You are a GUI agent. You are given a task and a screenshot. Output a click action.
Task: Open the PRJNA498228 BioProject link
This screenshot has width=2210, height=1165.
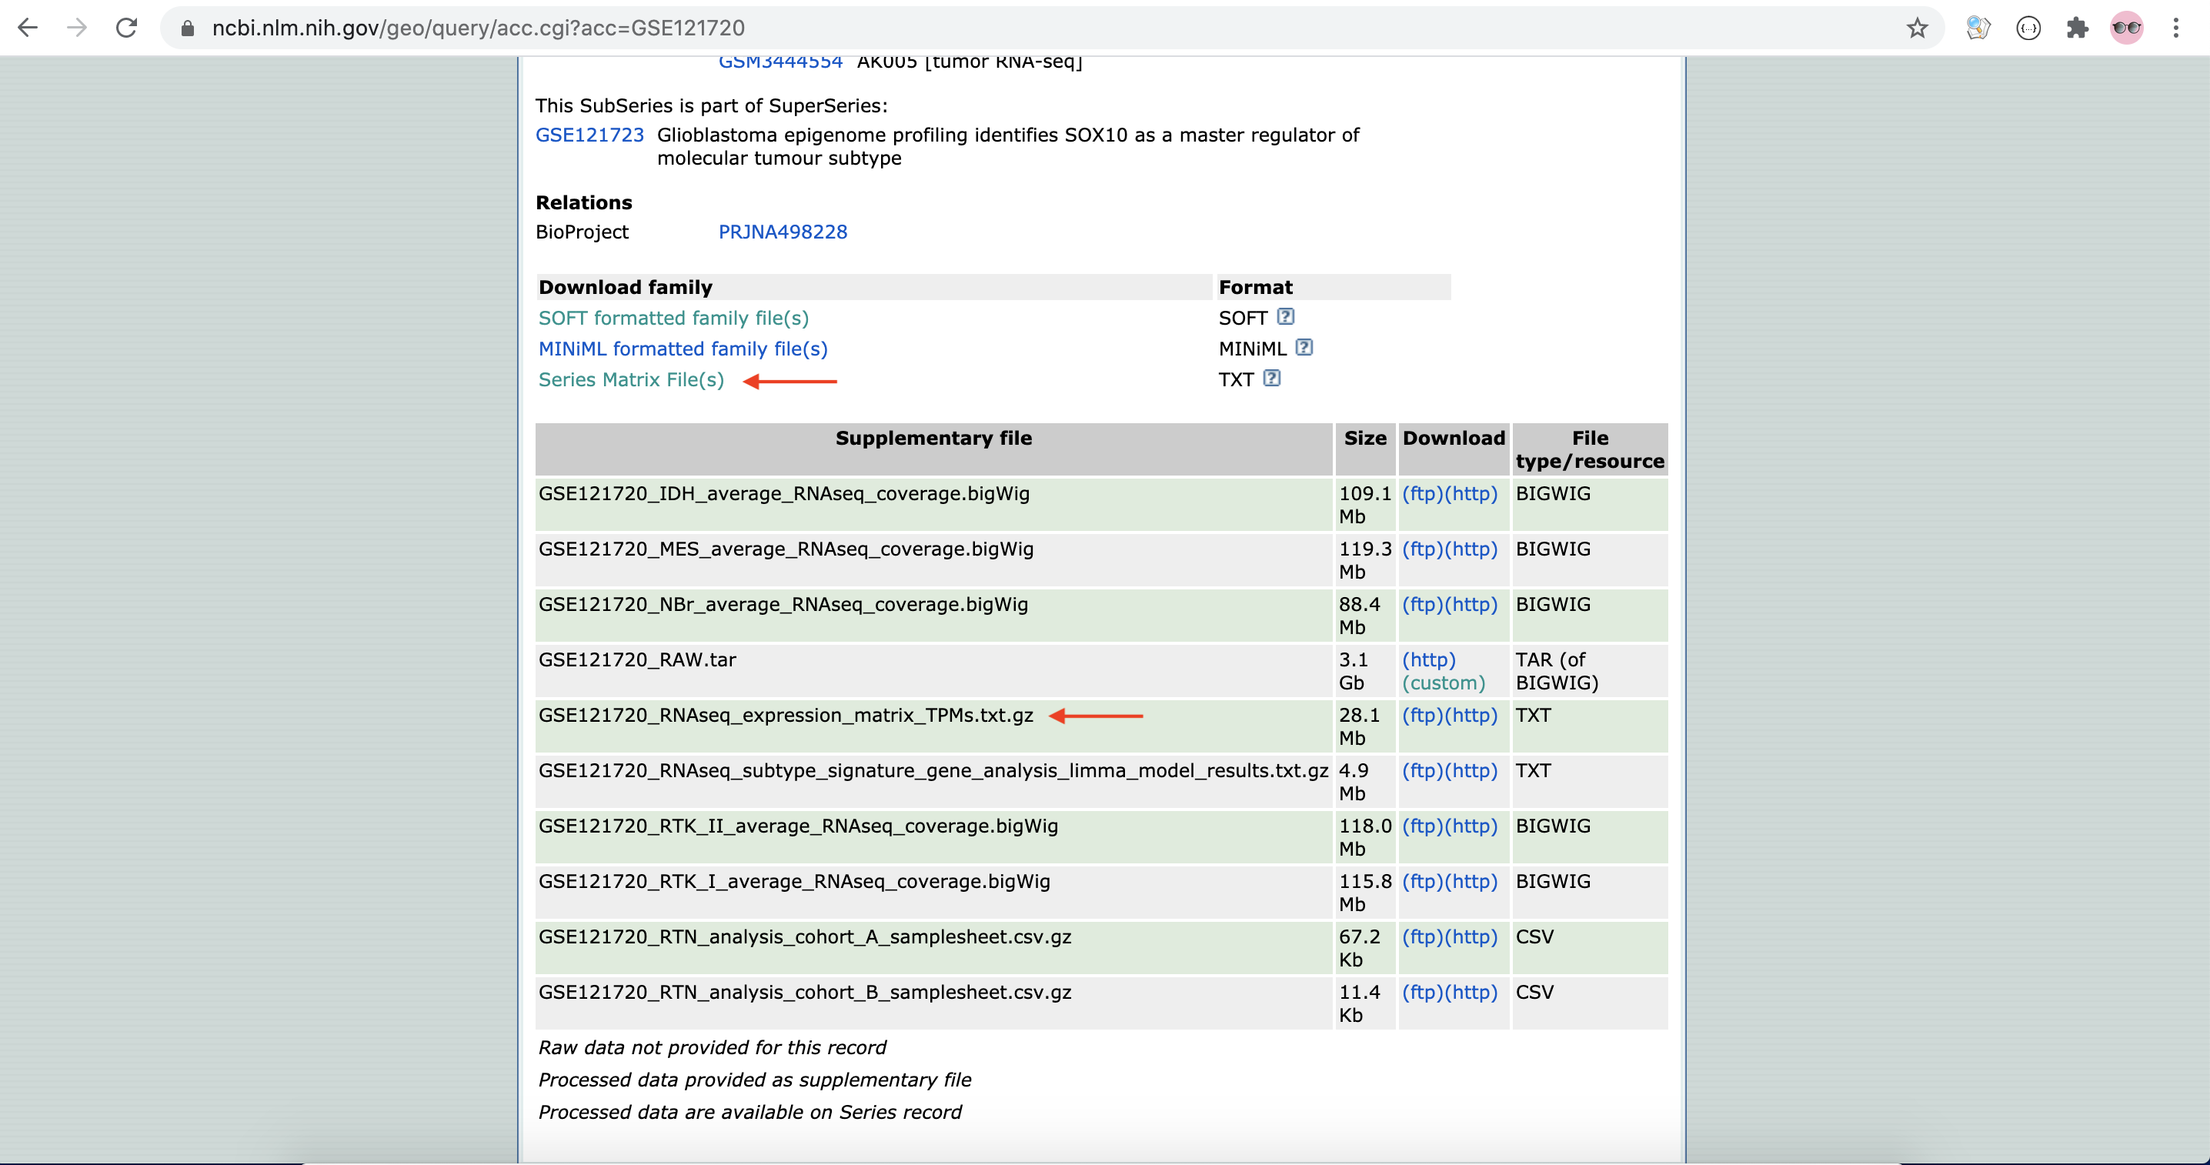(783, 232)
